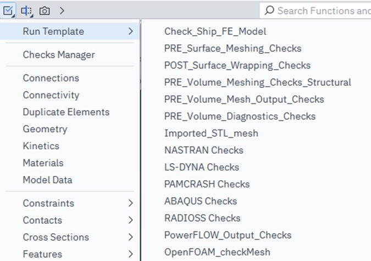Select the Connectivity check
This screenshot has width=371, height=261.
[x=51, y=95]
